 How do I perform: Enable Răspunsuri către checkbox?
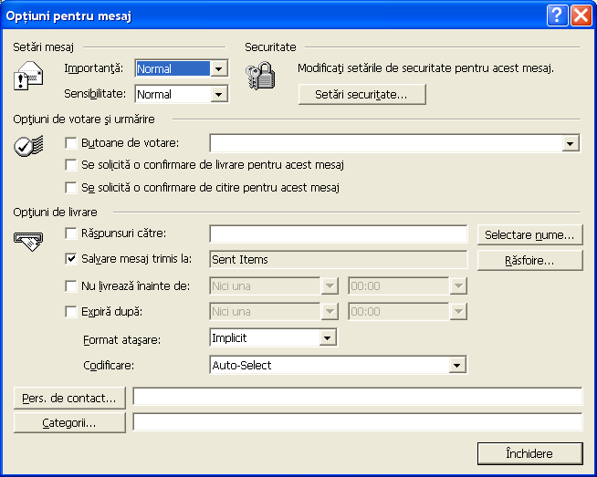[72, 234]
